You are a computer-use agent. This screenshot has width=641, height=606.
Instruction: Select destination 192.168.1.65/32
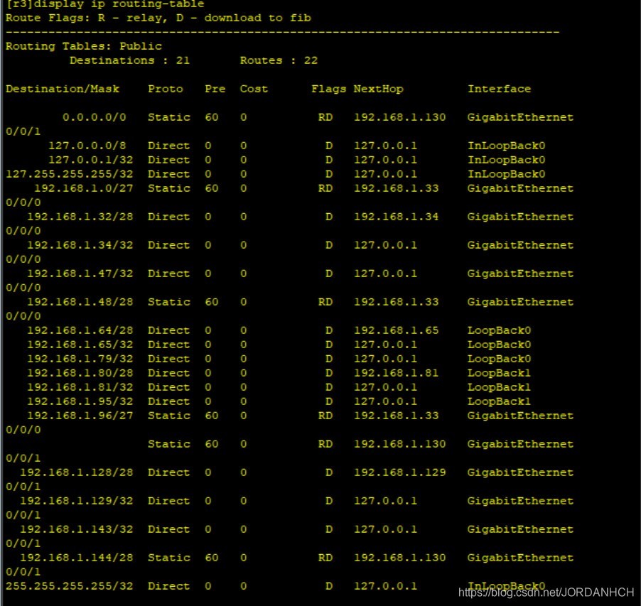80,345
